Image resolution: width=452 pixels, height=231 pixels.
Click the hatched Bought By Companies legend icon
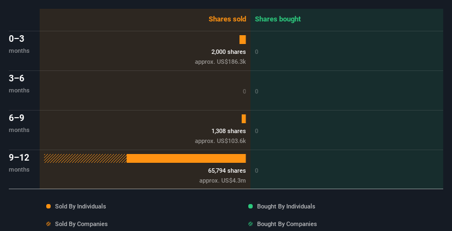point(250,224)
